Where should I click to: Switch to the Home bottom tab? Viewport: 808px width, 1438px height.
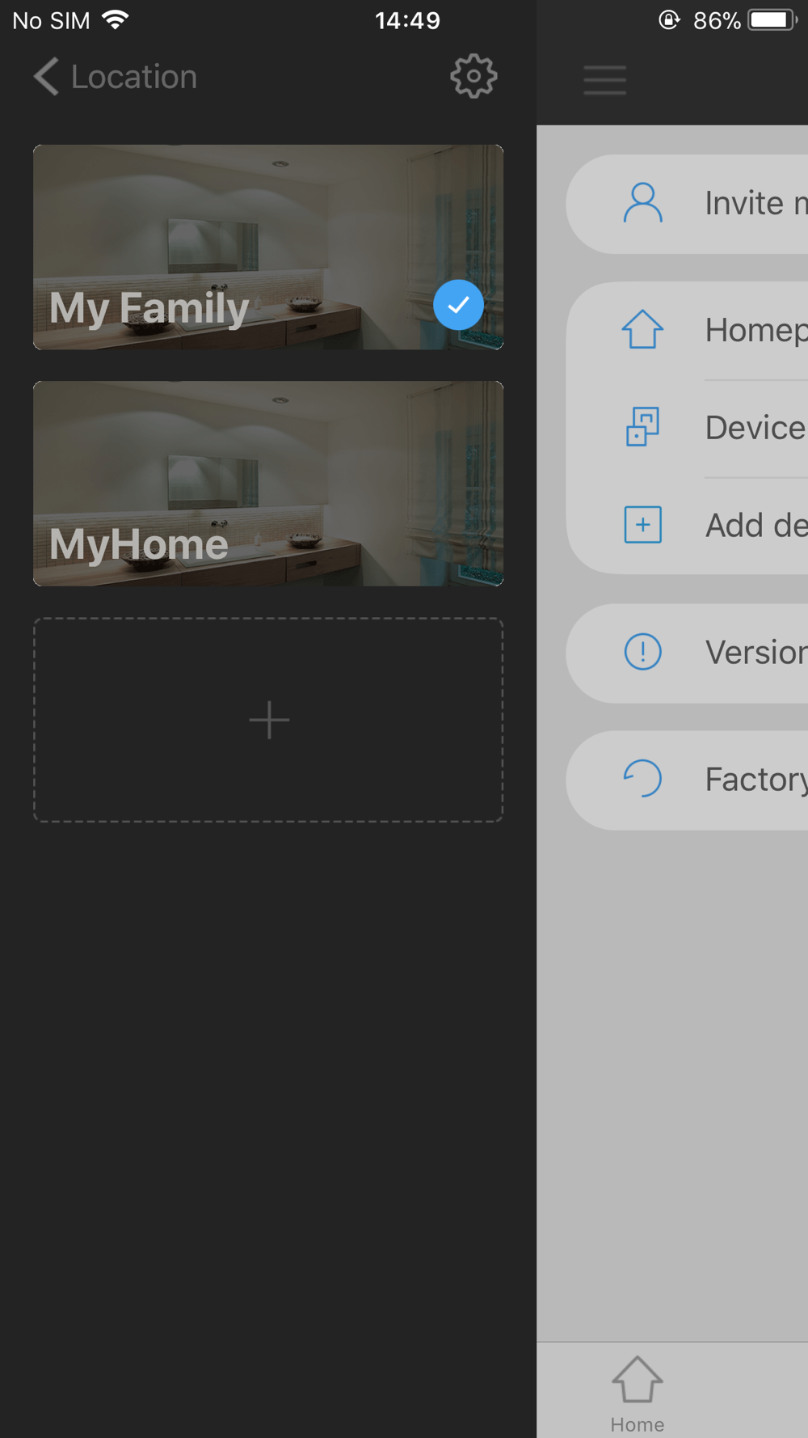[x=638, y=1394]
